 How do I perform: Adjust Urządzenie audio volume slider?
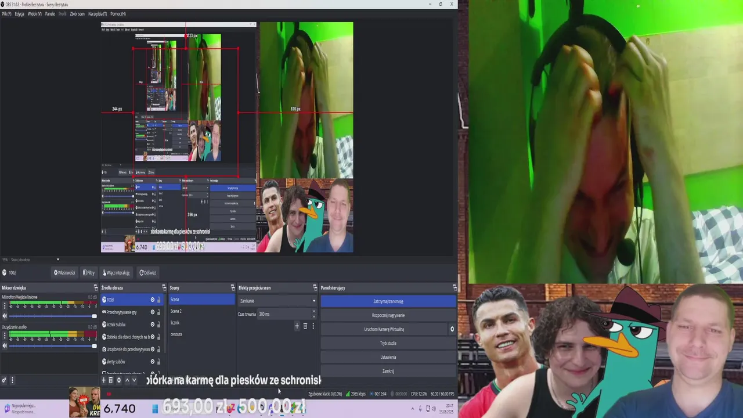pos(53,346)
